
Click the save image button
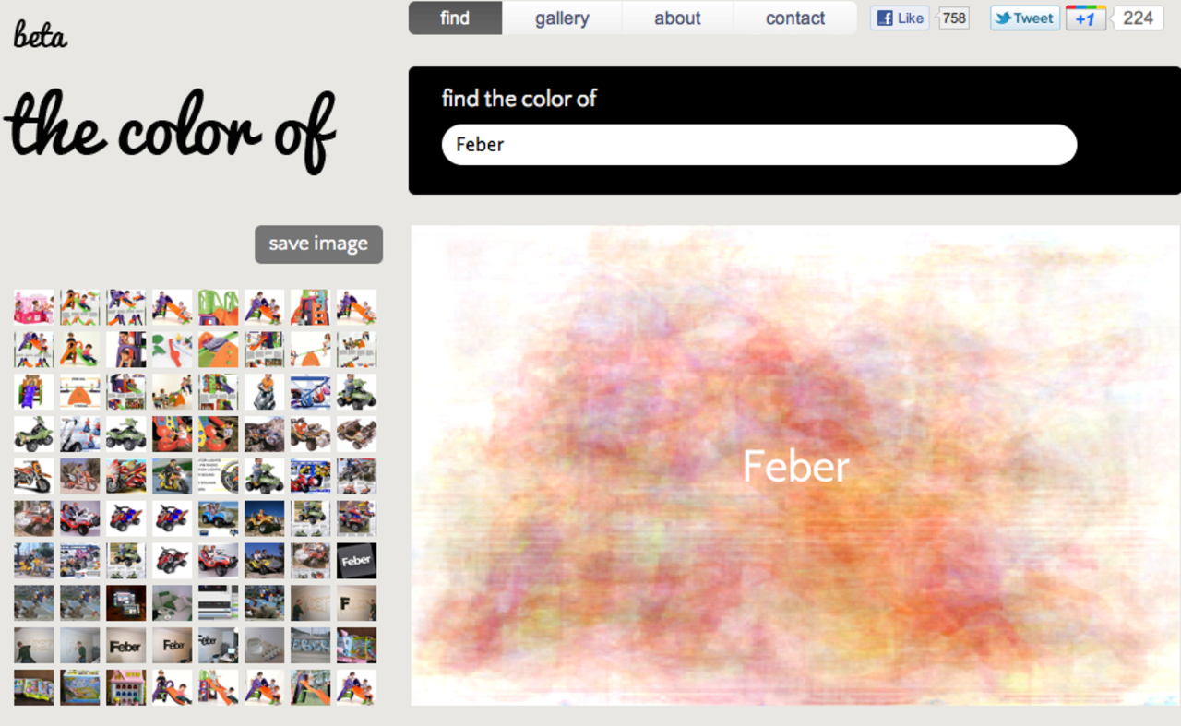pyautogui.click(x=318, y=244)
